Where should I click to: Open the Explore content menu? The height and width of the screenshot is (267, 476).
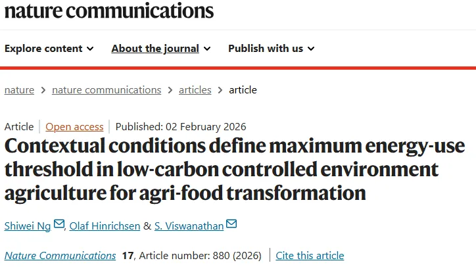click(x=43, y=49)
